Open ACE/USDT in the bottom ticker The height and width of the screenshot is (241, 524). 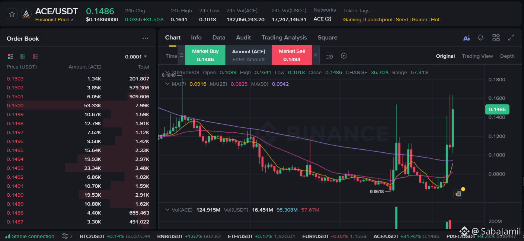click(x=406, y=236)
